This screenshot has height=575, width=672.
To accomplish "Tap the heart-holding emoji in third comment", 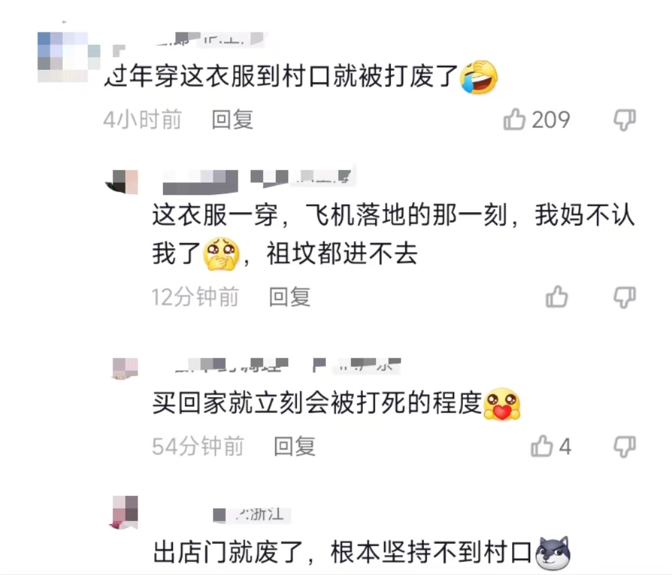I will tap(502, 404).
